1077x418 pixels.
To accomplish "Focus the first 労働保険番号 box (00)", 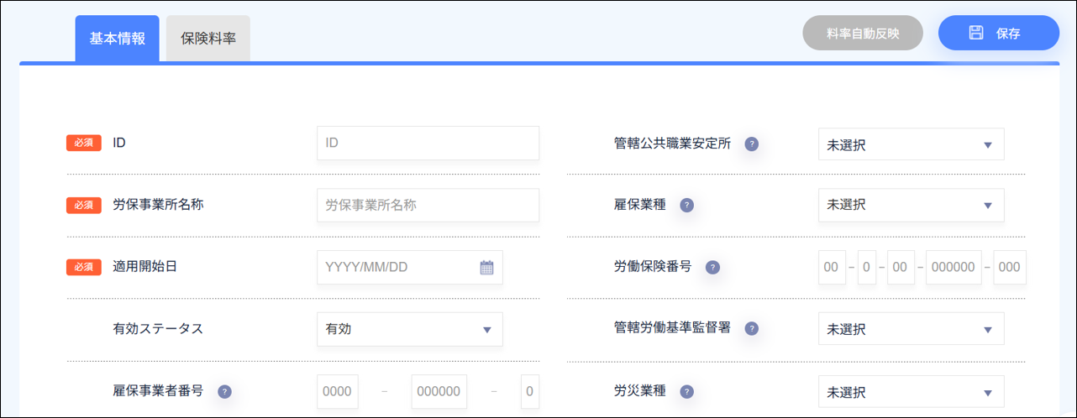I will pyautogui.click(x=832, y=268).
